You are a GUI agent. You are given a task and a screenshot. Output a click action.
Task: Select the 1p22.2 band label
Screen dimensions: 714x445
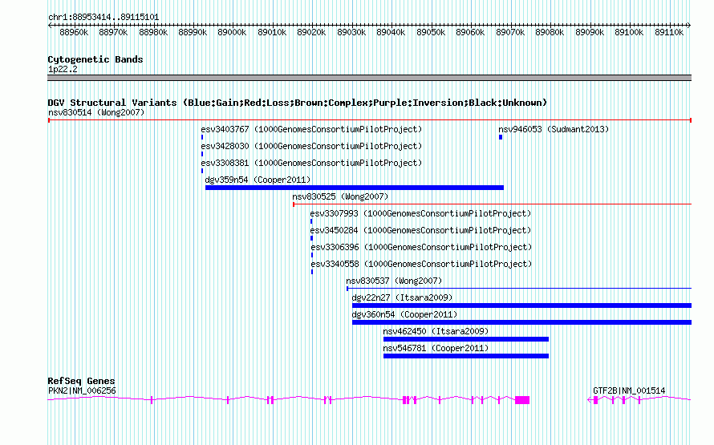tap(63, 69)
